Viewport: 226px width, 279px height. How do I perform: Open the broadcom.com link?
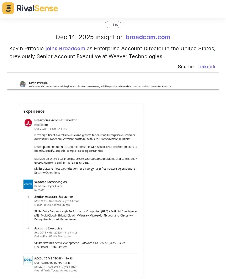(x=148, y=37)
